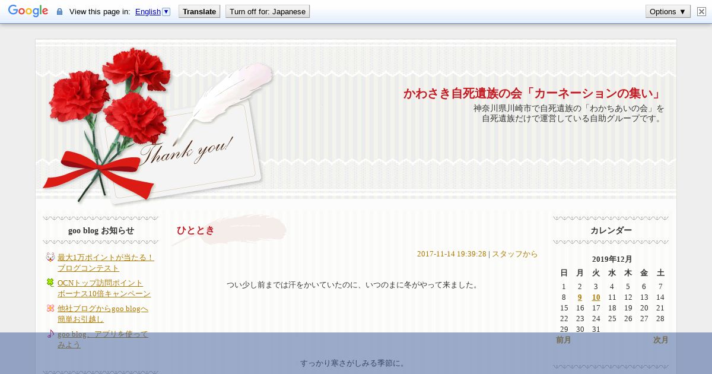
Task: Click the green clover icon
Action: point(50,283)
